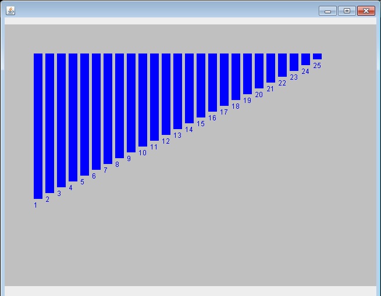Select the short bar labeled 23
381x296 pixels.
tap(294, 62)
